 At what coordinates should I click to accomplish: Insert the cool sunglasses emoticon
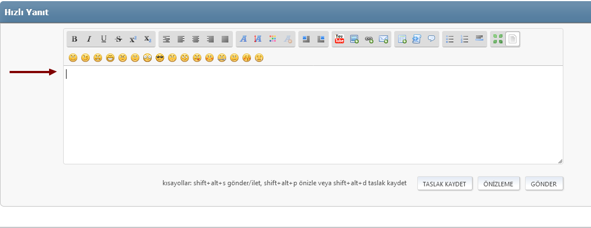(x=160, y=58)
